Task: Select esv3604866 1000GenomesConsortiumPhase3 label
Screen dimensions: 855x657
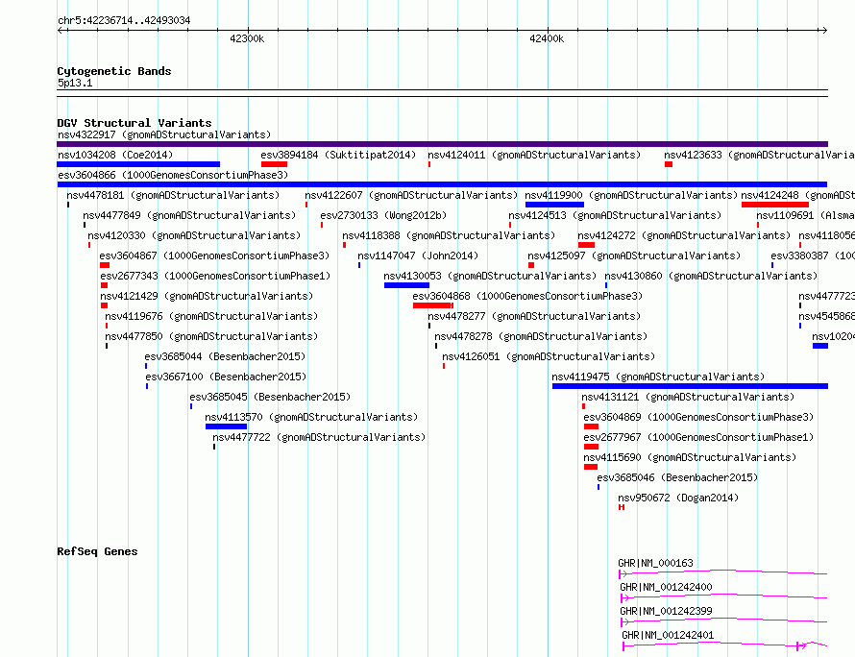Action: coord(173,175)
